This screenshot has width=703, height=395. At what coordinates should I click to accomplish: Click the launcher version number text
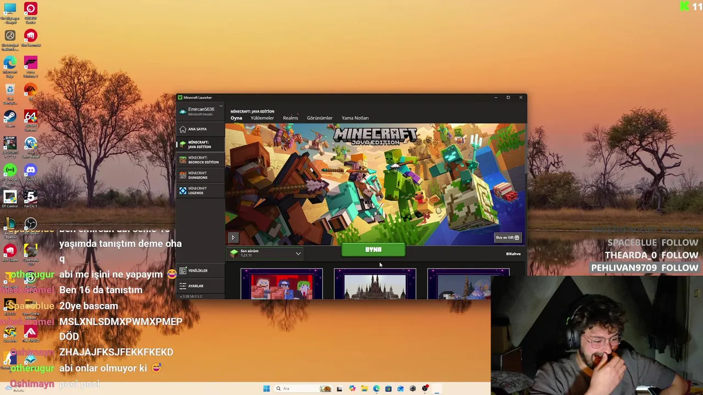(x=191, y=296)
